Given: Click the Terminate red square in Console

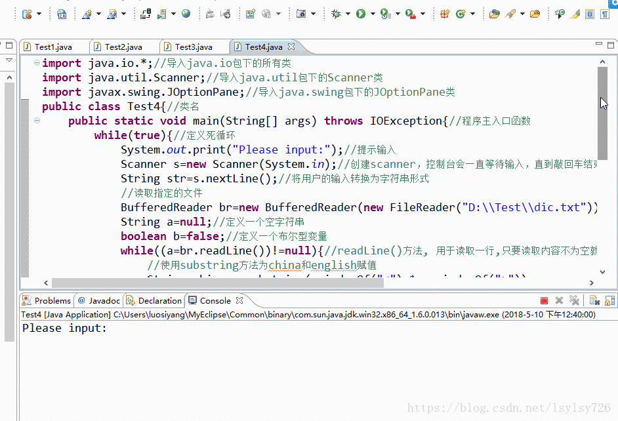Looking at the screenshot, I should coord(544,301).
